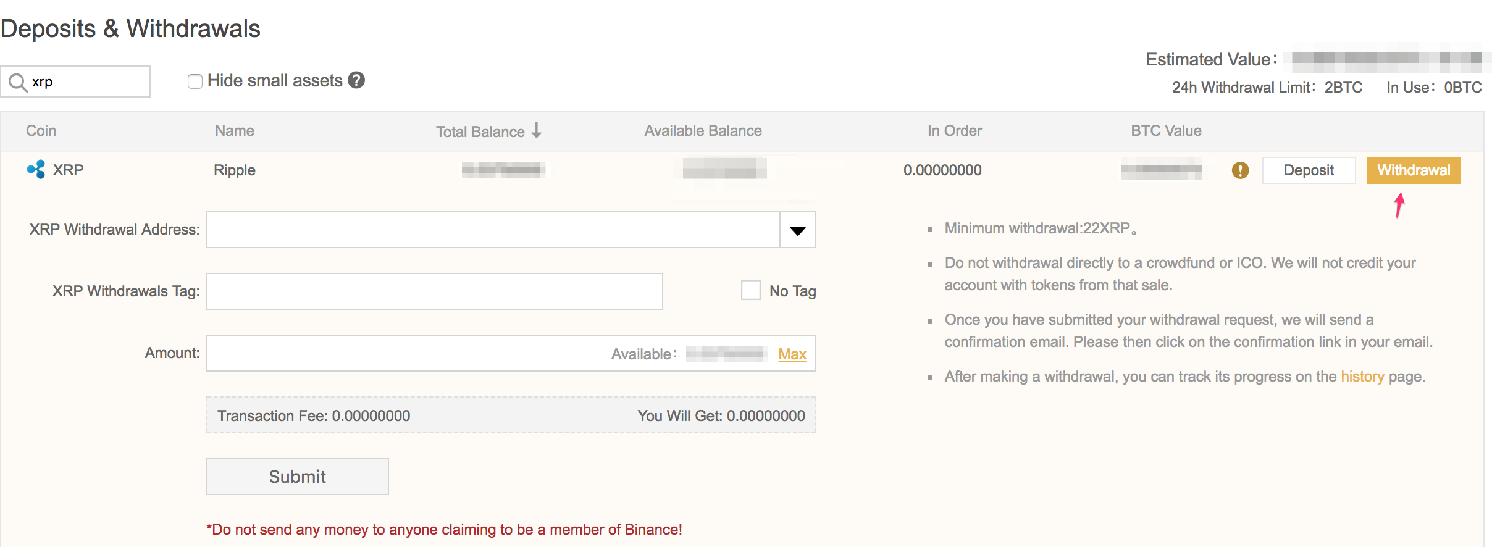Sort by the Total Balance header
Screen dimensions: 1492x547
[480, 132]
